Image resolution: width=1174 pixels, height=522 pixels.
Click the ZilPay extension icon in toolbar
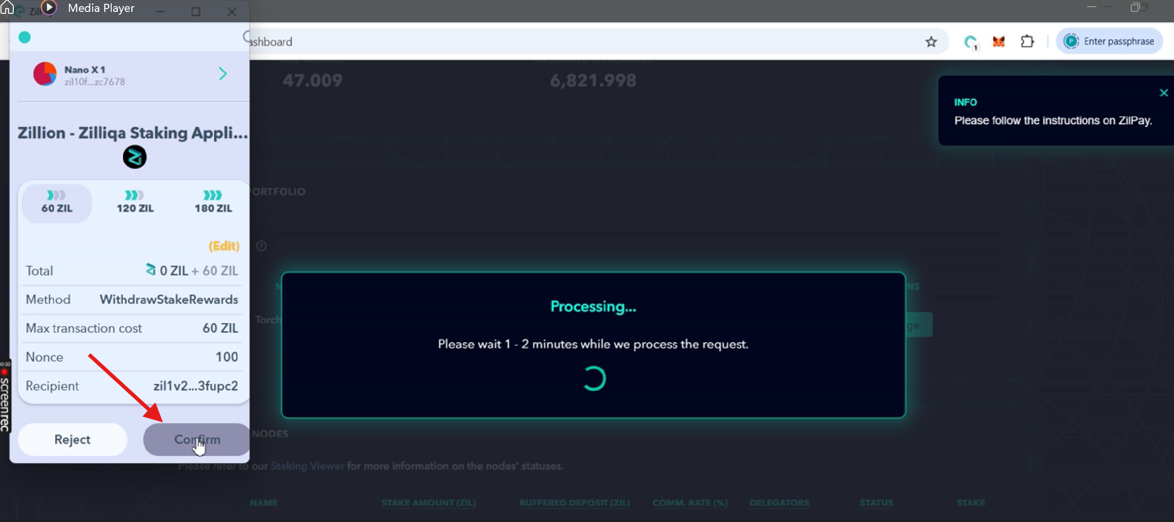[971, 42]
